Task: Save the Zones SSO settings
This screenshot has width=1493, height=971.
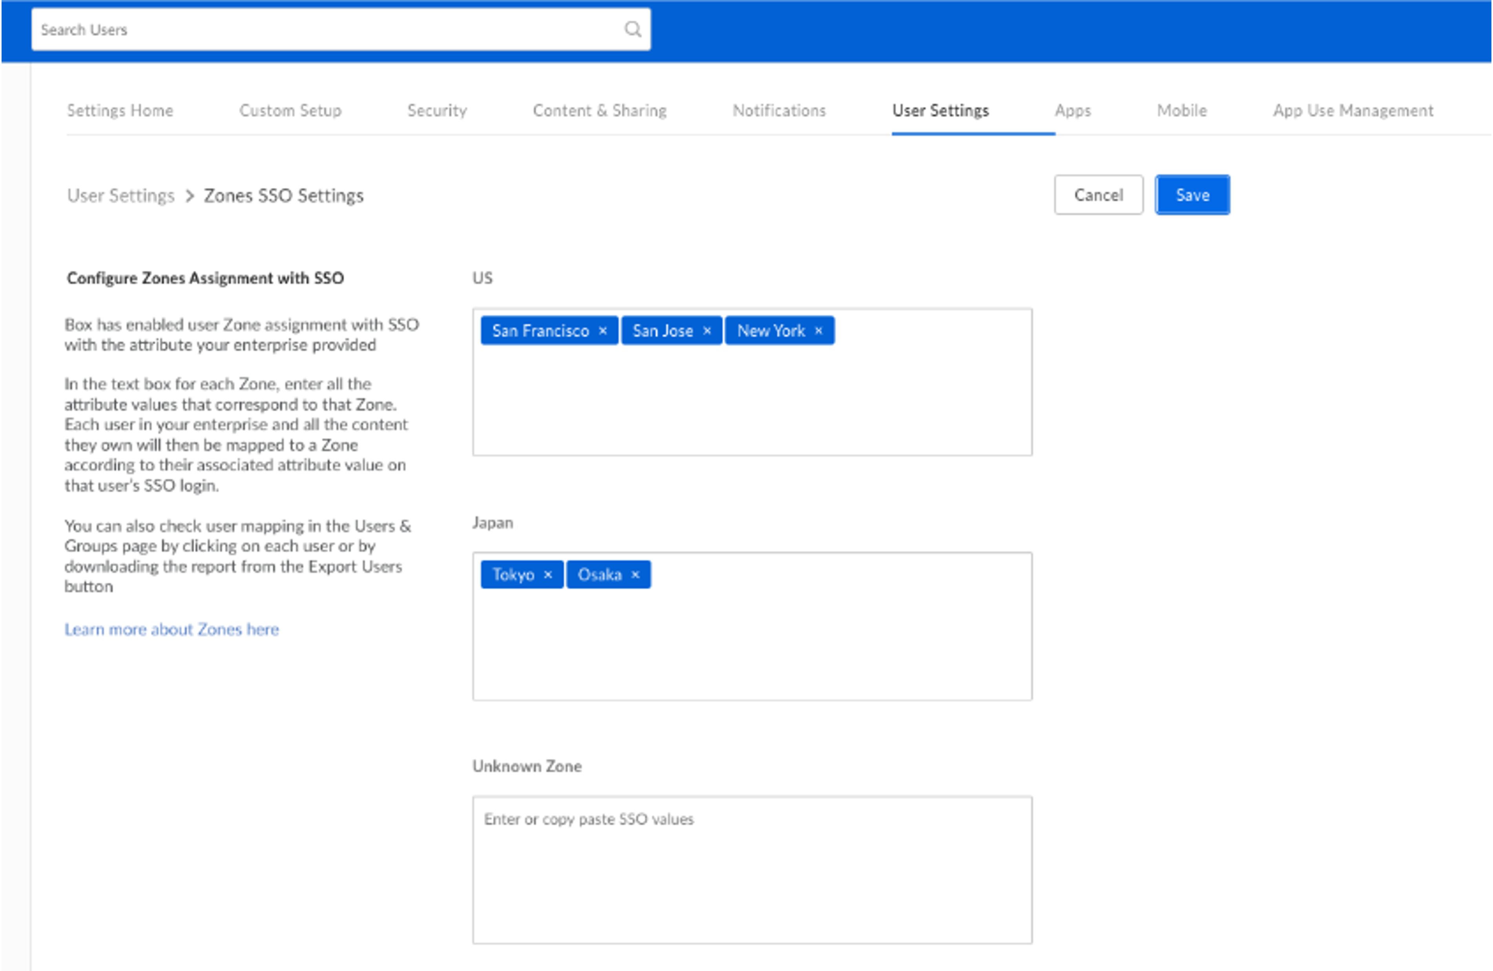Action: (x=1192, y=195)
